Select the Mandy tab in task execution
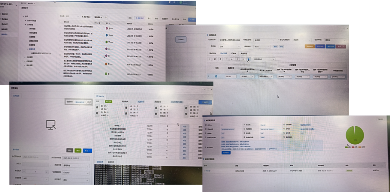The image size is (390, 192). coord(101,96)
